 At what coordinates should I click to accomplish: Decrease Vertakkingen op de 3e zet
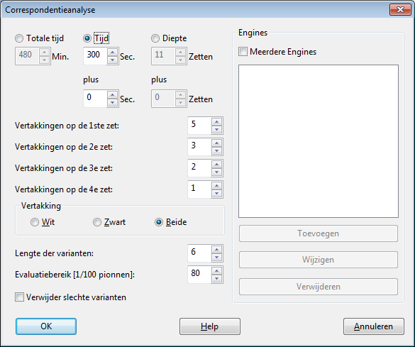[217, 172]
